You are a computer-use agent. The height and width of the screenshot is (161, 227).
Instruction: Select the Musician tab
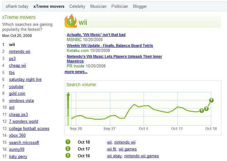pos(98,6)
